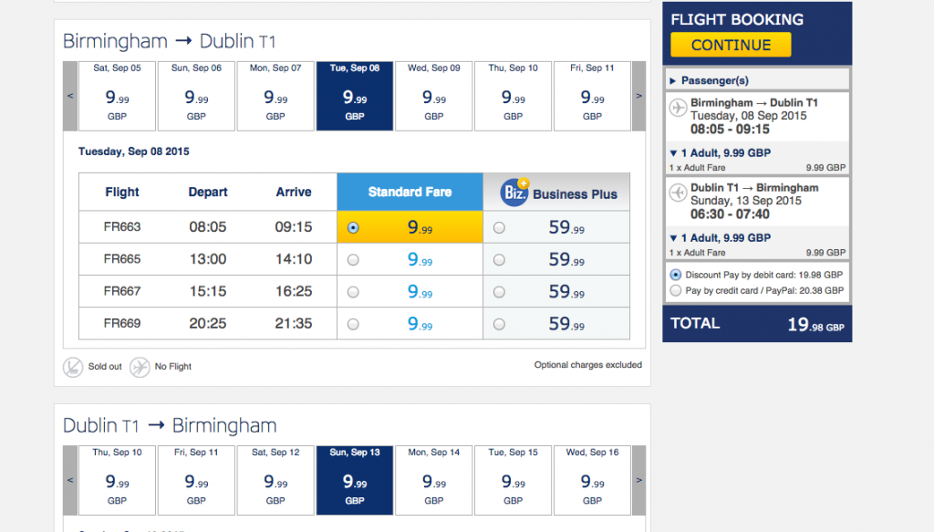Show later return dates with right arrow
The image size is (934, 532).
pos(638,480)
